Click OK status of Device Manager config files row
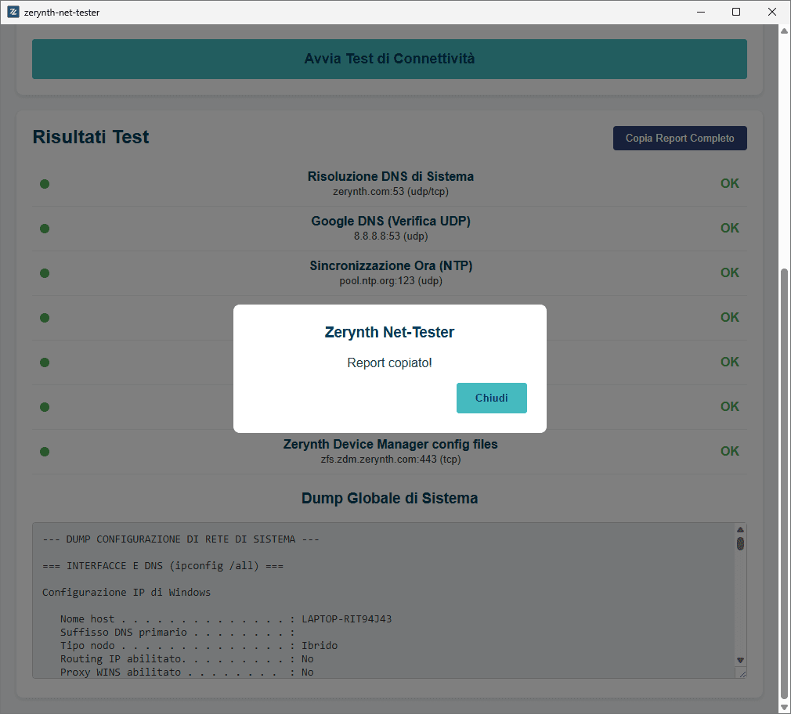 [x=729, y=451]
